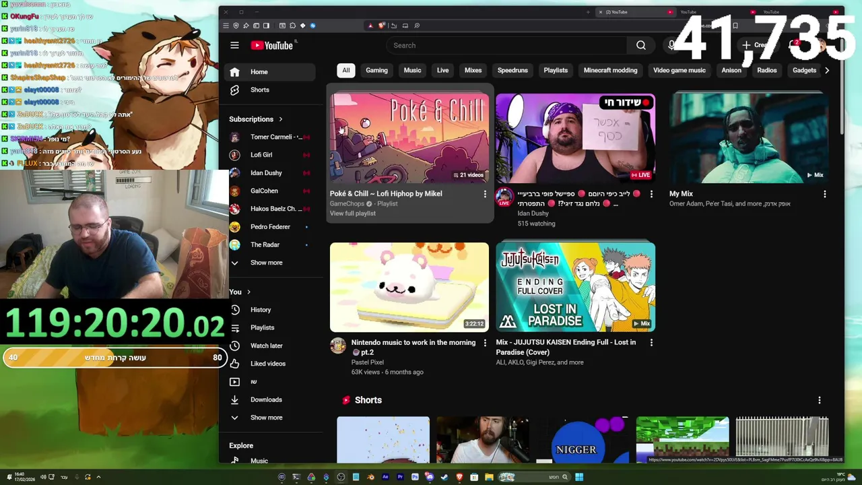Screen dimensions: 862x485
Task: Select the Video game music chip
Action: pos(679,70)
